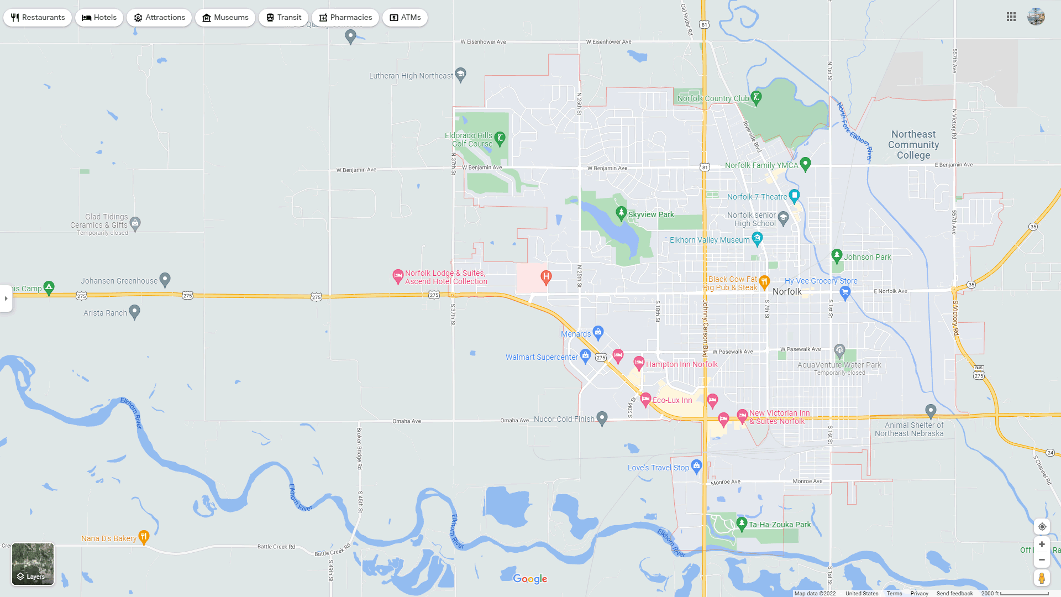Screen dimensions: 1061x597
Task: Toggle the Transit category filter
Action: tap(283, 17)
